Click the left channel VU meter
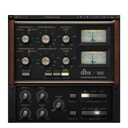 [94, 36]
